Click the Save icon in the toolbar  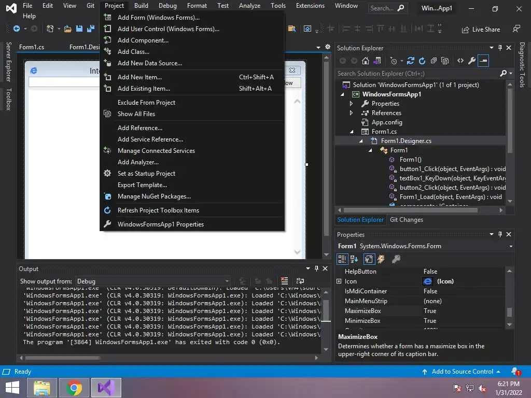click(x=79, y=29)
